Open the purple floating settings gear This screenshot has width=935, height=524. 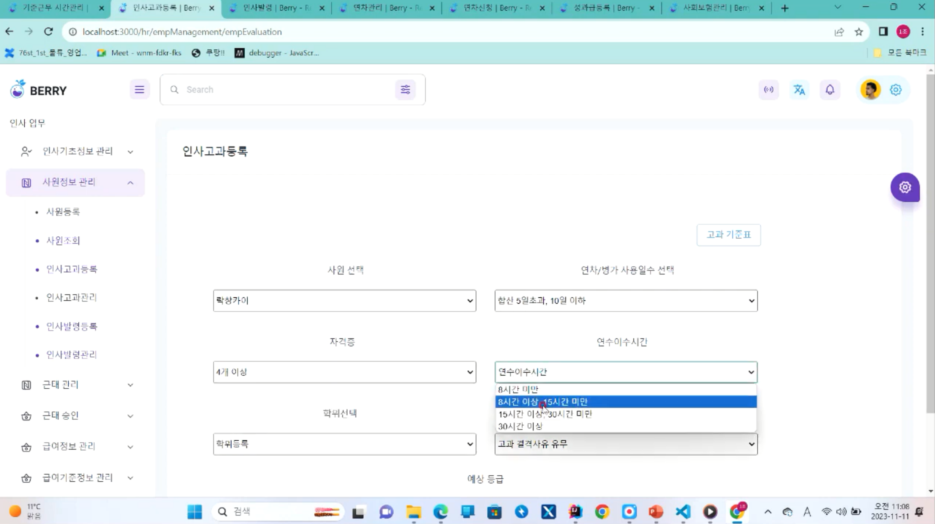coord(905,187)
